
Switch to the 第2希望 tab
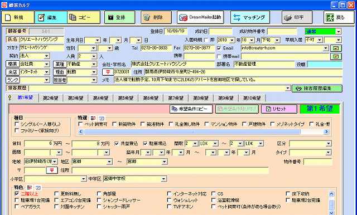tap(51, 98)
